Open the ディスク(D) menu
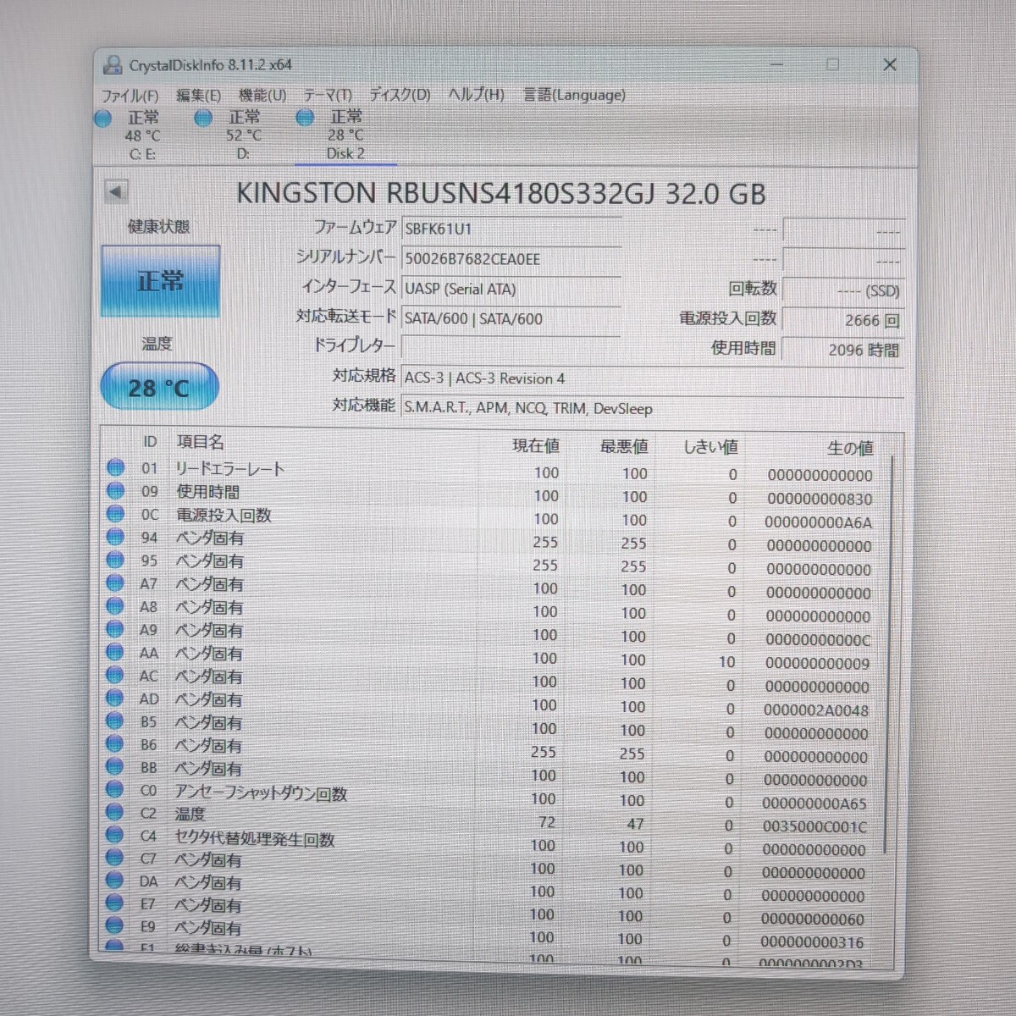Image resolution: width=1016 pixels, height=1016 pixels. (399, 96)
